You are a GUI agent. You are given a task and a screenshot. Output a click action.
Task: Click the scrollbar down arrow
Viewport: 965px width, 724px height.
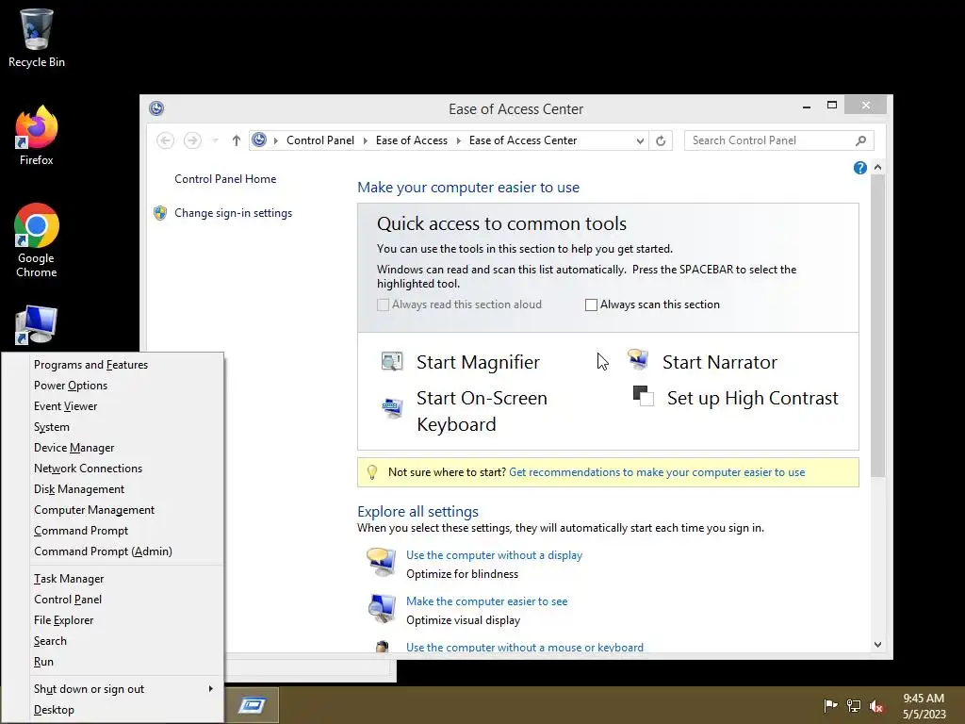878,645
